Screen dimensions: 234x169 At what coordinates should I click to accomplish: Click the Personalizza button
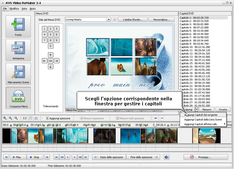[x=162, y=19]
